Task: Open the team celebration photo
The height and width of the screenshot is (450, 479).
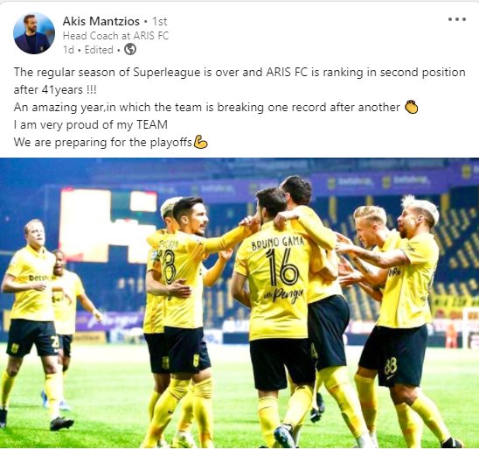Action: (239, 303)
